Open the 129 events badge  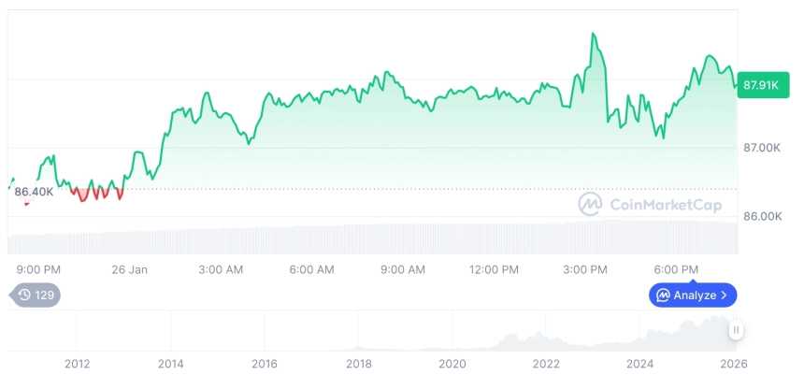(36, 295)
